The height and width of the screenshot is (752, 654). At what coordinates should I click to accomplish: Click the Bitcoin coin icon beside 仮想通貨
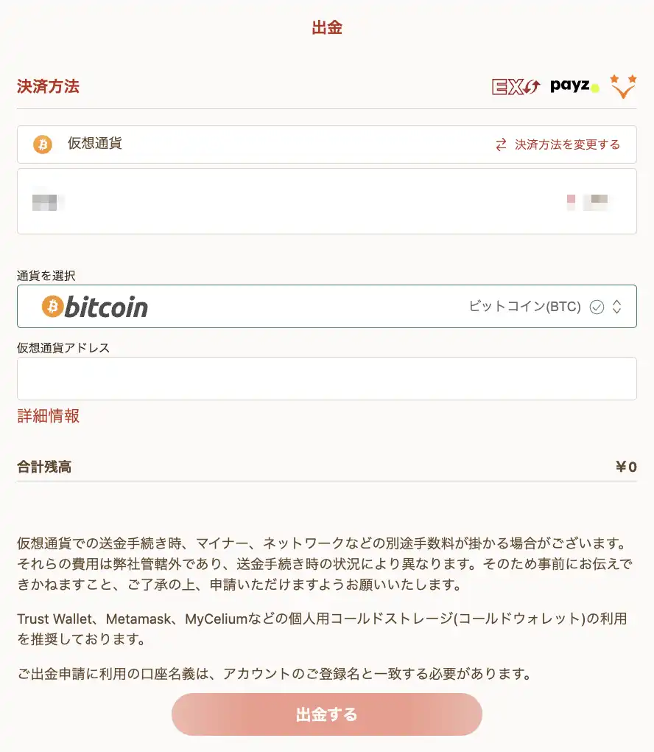[43, 144]
